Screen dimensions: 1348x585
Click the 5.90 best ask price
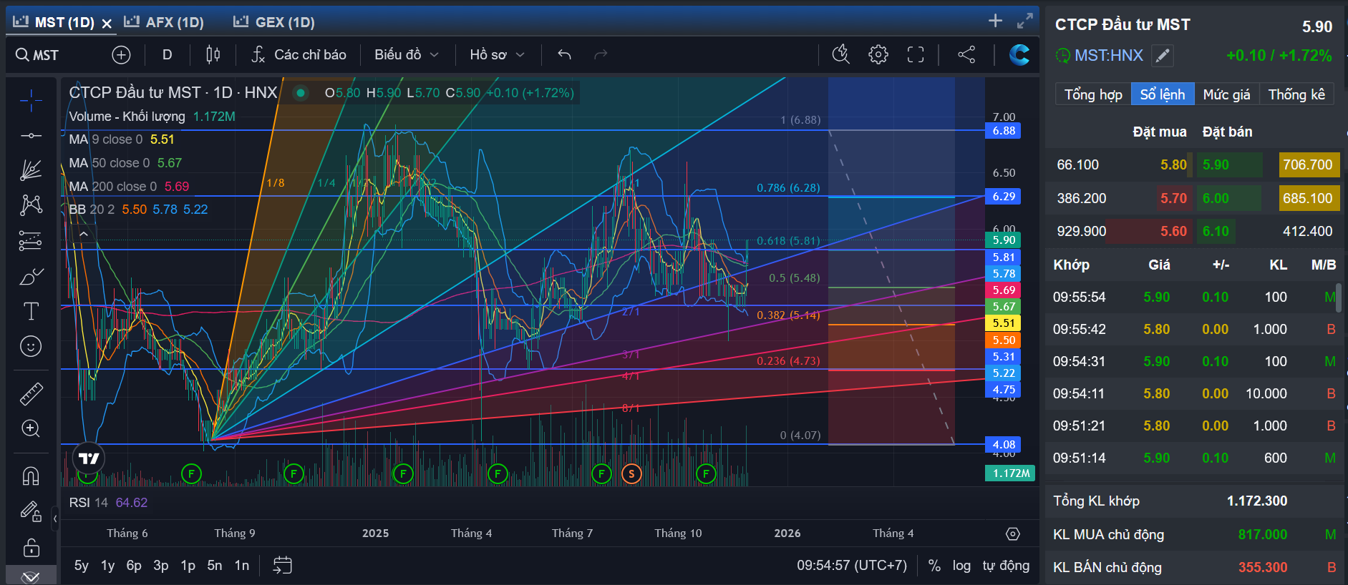(x=1216, y=164)
